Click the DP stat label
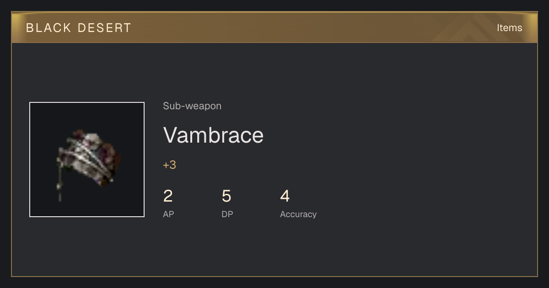The image size is (549, 288). pos(227,214)
